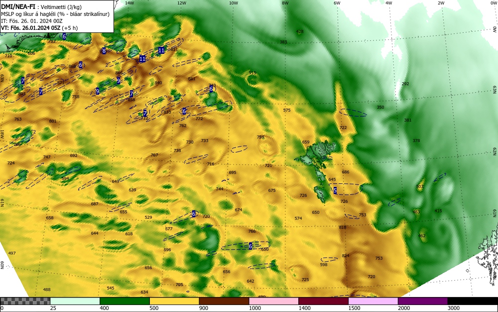
Task: Click the legend tick label '2000'
Action: [404, 308]
